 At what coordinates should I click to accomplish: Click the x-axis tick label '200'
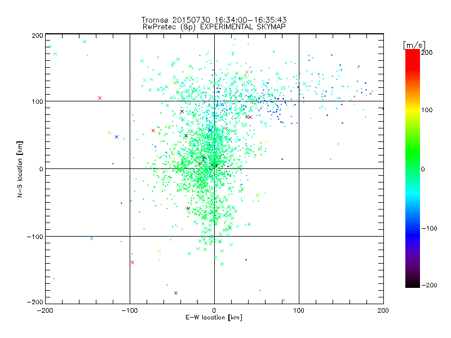pyautogui.click(x=383, y=310)
